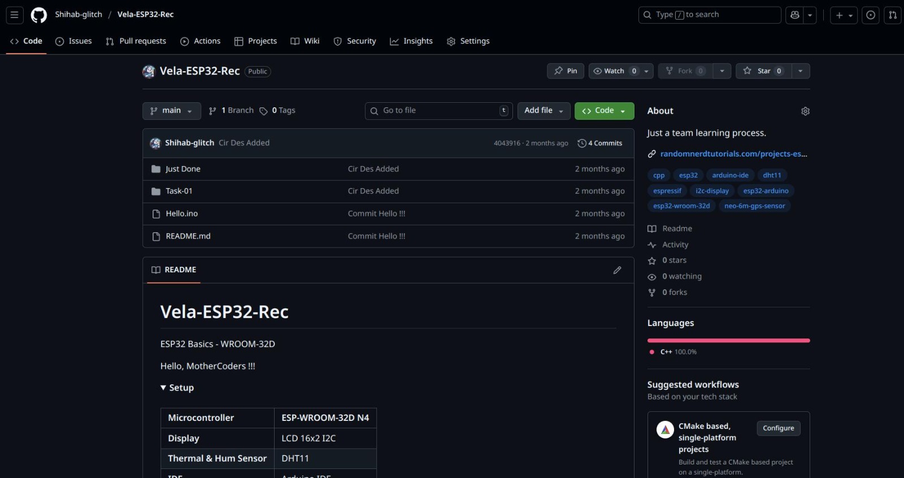Open the hamburger navigation menu
Image resolution: width=904 pixels, height=478 pixels.
point(15,15)
